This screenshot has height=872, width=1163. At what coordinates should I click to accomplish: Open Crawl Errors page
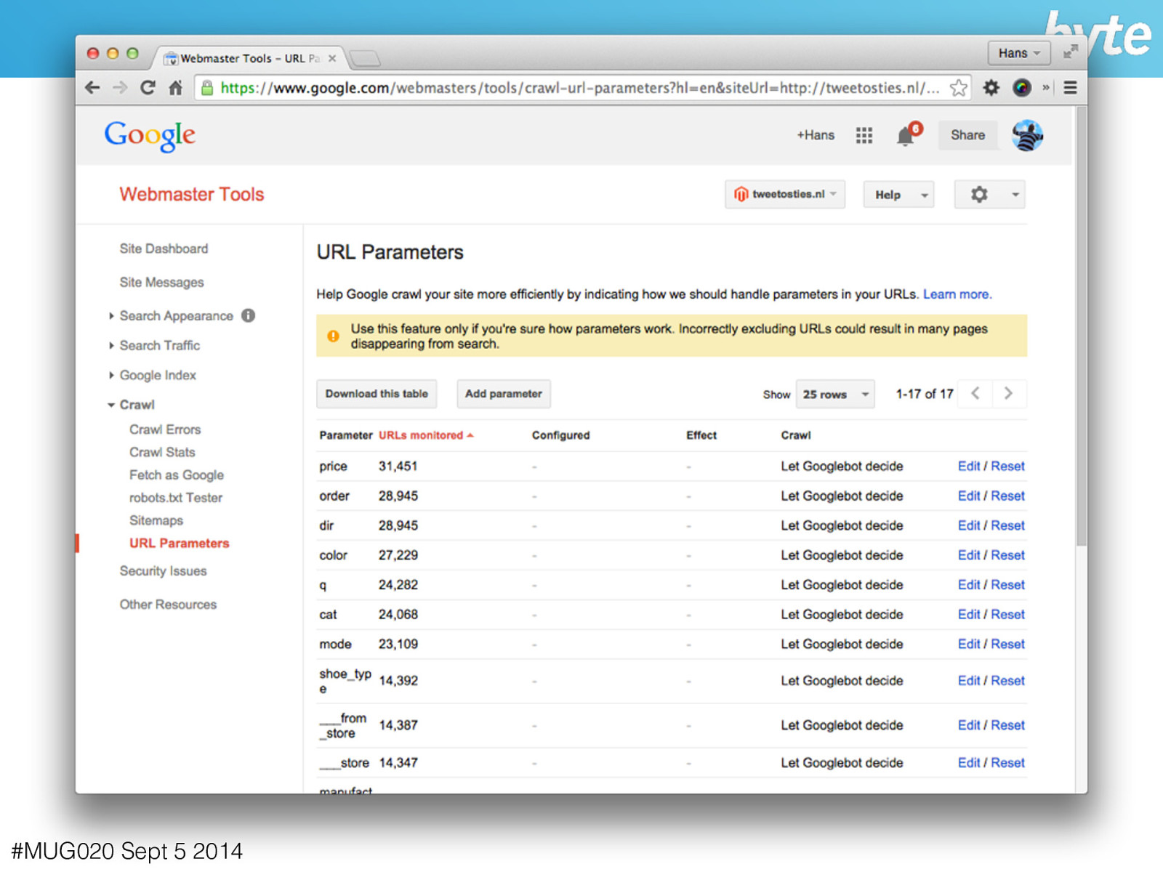click(165, 429)
